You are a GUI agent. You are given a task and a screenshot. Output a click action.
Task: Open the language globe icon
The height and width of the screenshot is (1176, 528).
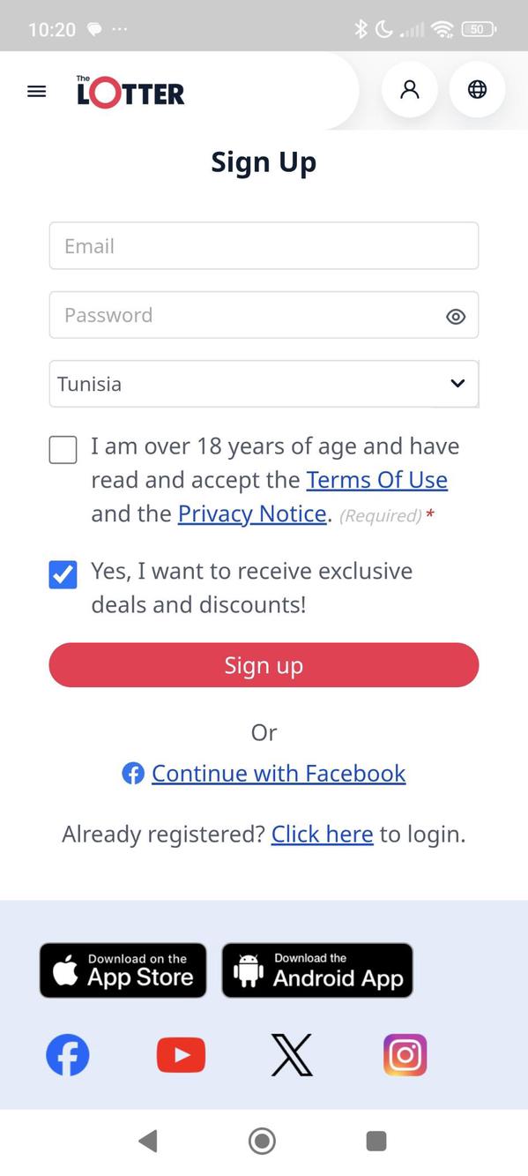click(x=477, y=89)
